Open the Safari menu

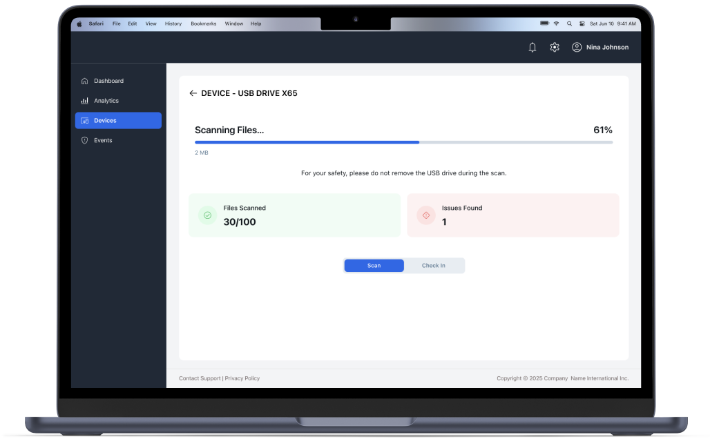click(x=96, y=23)
